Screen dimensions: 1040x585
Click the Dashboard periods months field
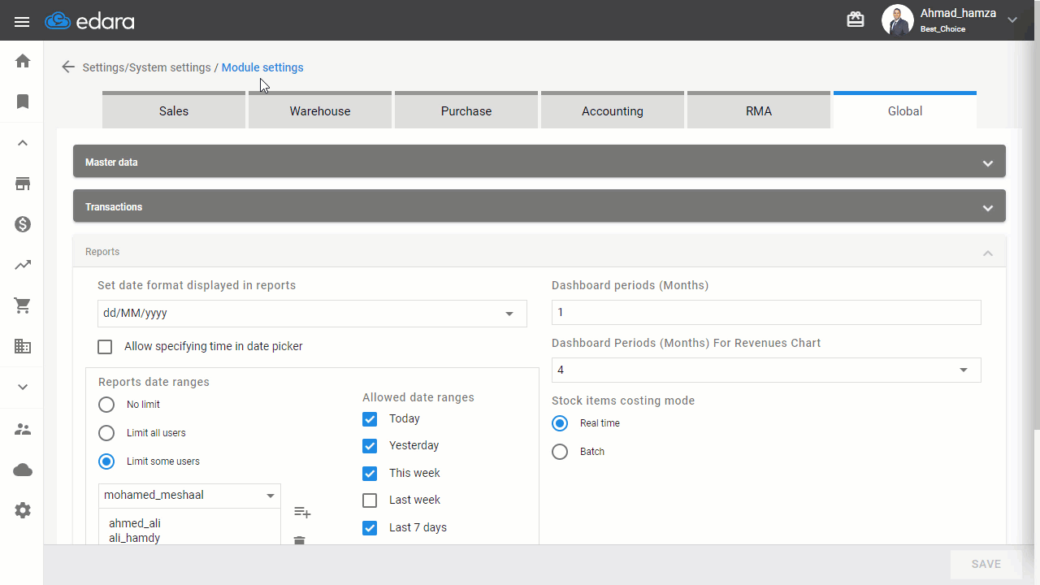click(766, 313)
